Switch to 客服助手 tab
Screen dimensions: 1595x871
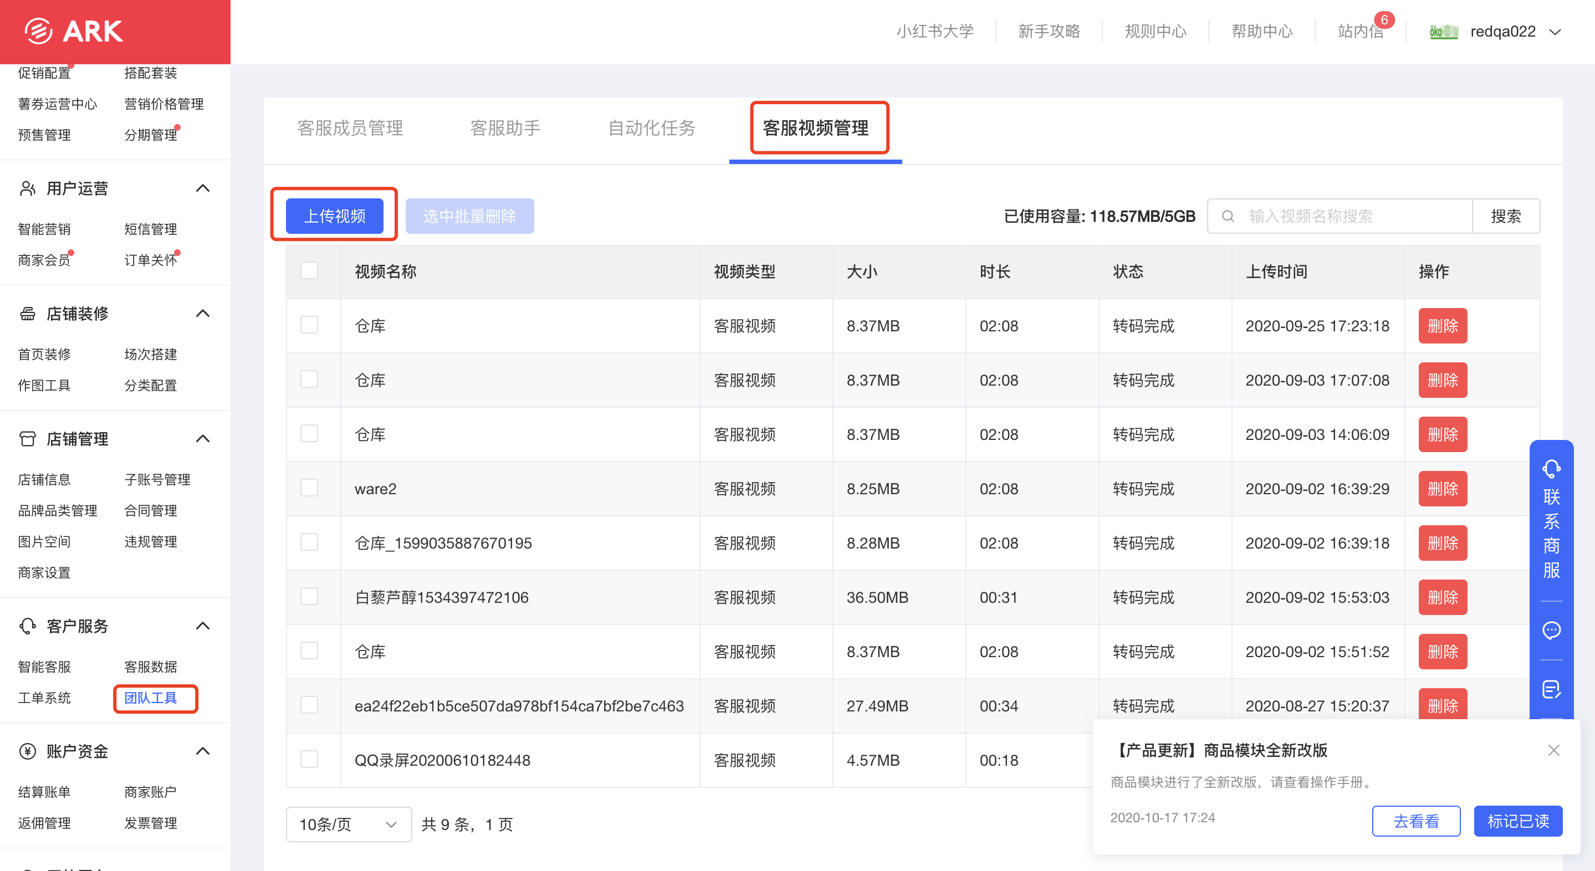pyautogui.click(x=505, y=128)
